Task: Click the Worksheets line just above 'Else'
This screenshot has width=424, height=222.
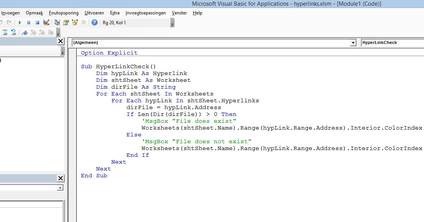Action: [x=282, y=128]
